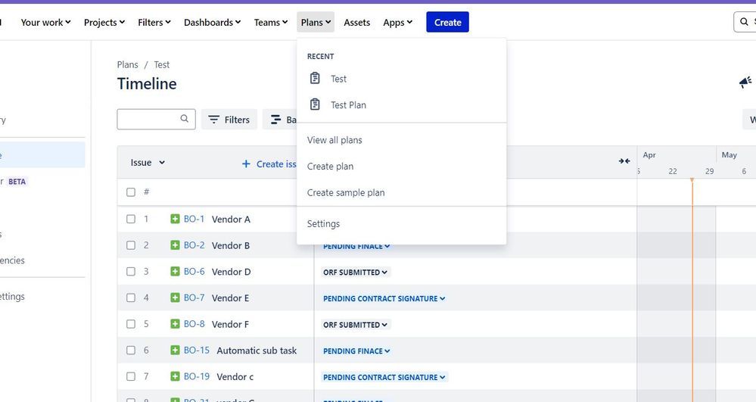Click the megaphone feedback icon

point(745,83)
